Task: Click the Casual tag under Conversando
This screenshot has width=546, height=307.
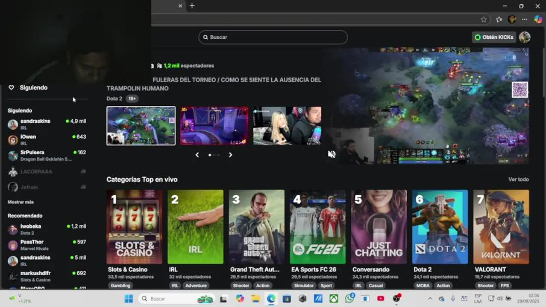Action: click(x=376, y=286)
